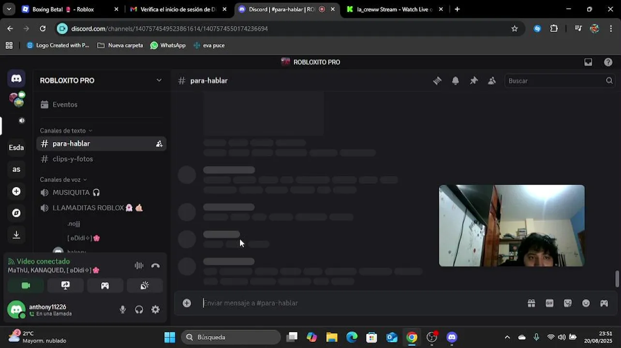Screen dimensions: 621x348
Task: Click user .nojjj in voice channel
Action: pyautogui.click(x=74, y=224)
